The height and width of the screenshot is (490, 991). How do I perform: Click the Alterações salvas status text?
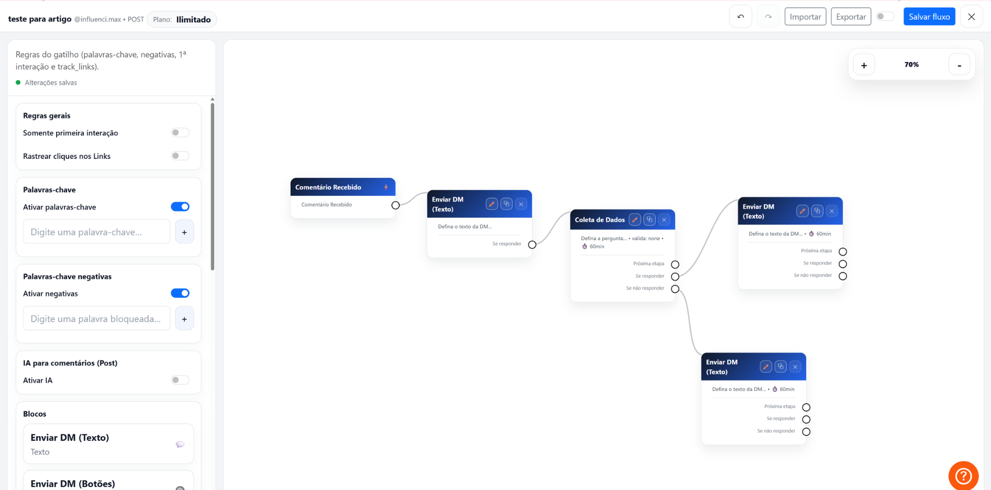click(51, 82)
